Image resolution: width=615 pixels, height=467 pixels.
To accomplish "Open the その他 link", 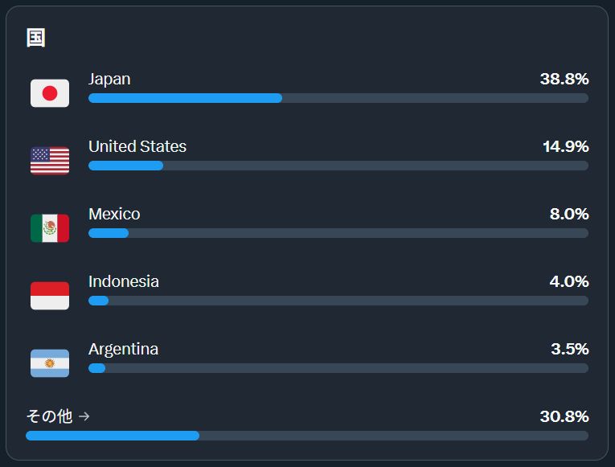I will [x=49, y=416].
